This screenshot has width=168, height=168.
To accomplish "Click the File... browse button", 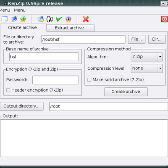I will pyautogui.click(x=136, y=39).
